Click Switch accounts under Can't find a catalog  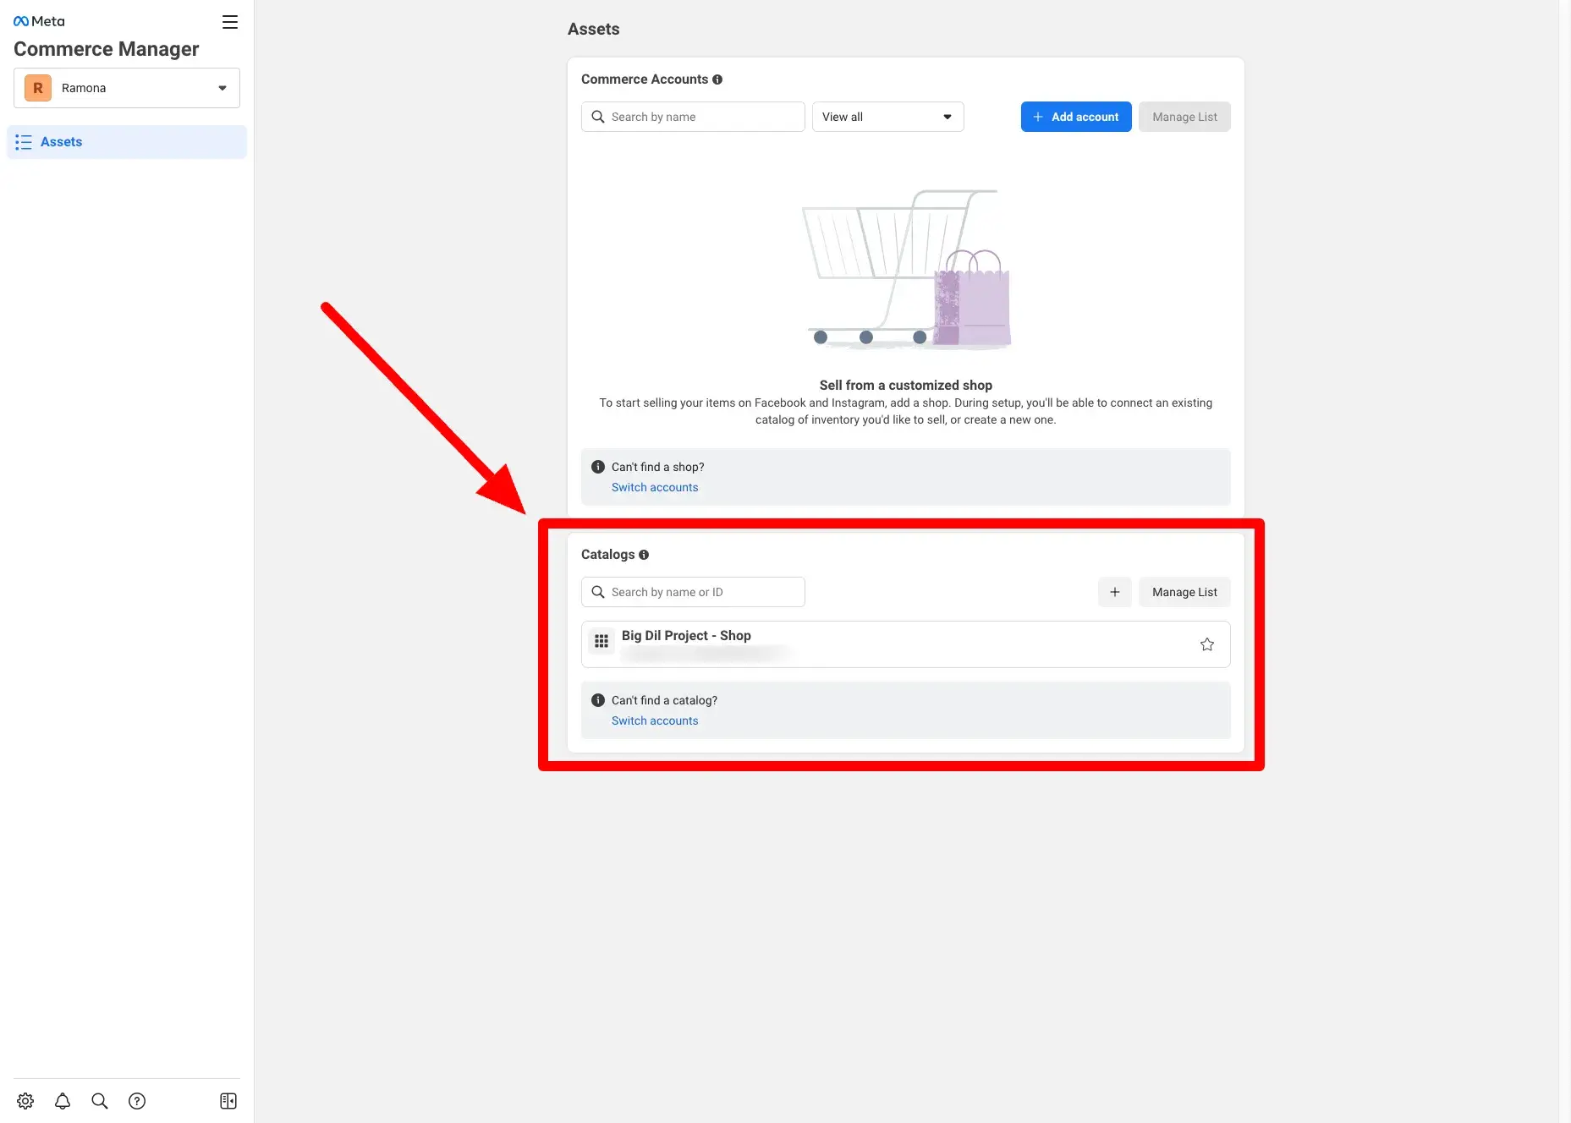click(655, 720)
